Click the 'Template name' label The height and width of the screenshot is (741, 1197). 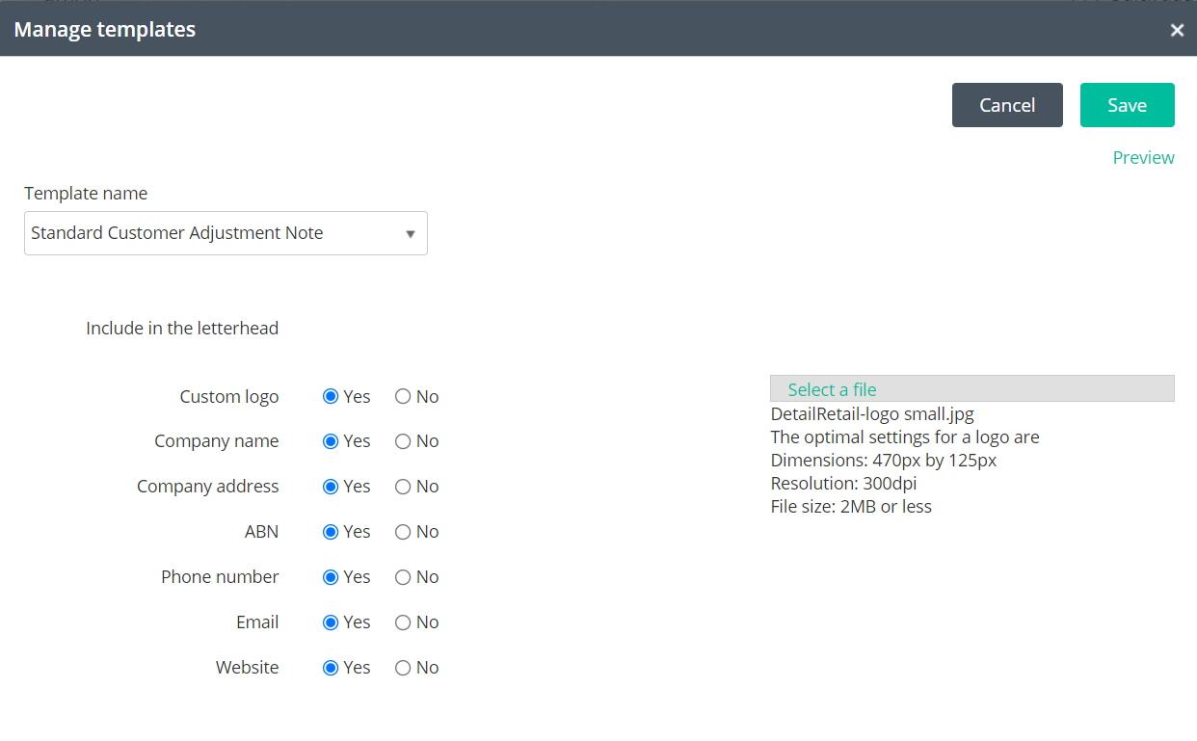click(x=86, y=194)
